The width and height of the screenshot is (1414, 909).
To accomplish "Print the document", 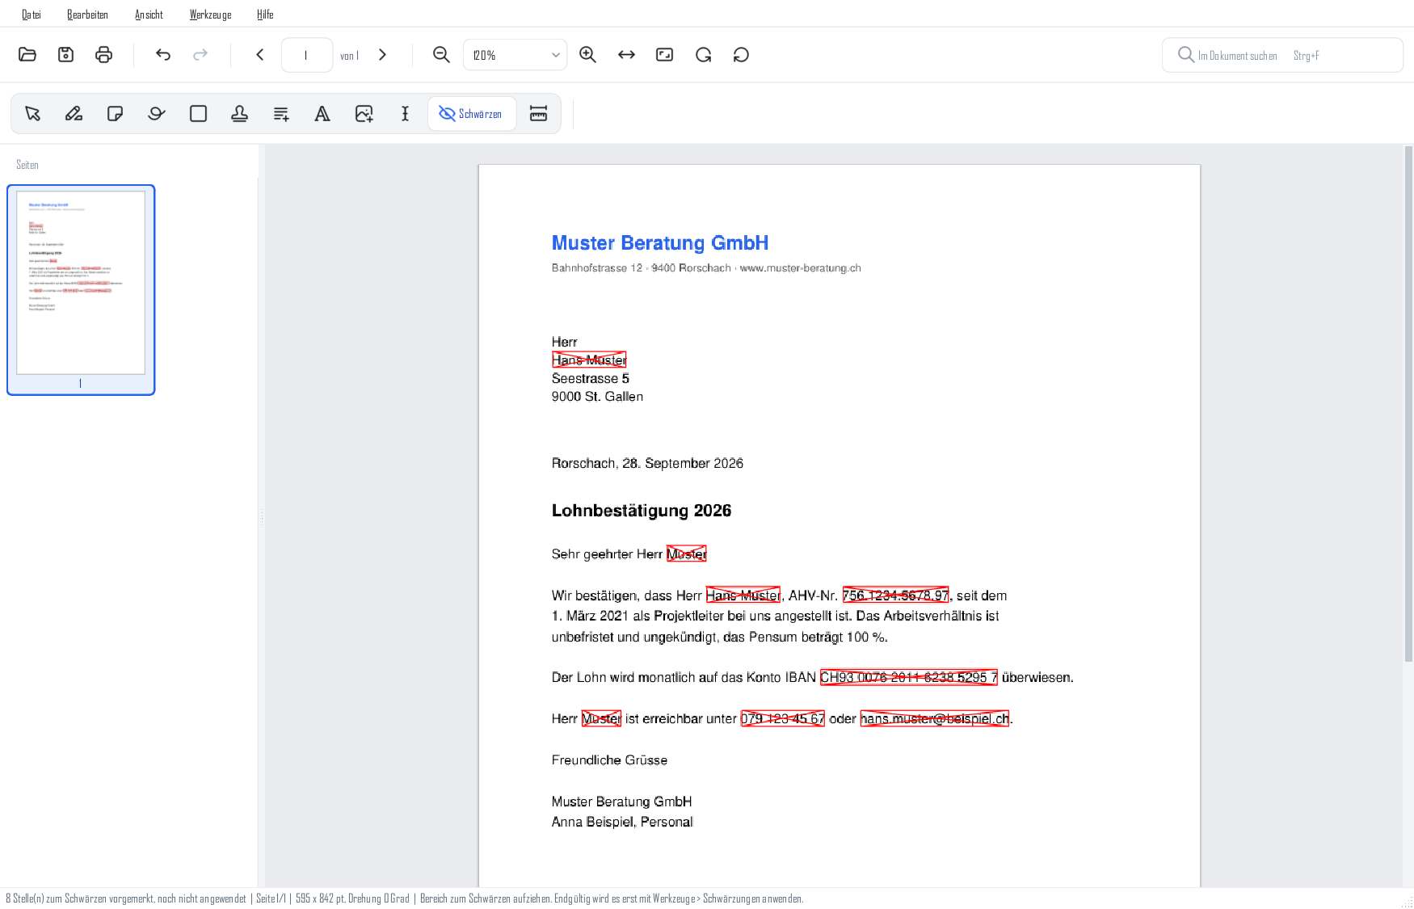I will tap(103, 55).
